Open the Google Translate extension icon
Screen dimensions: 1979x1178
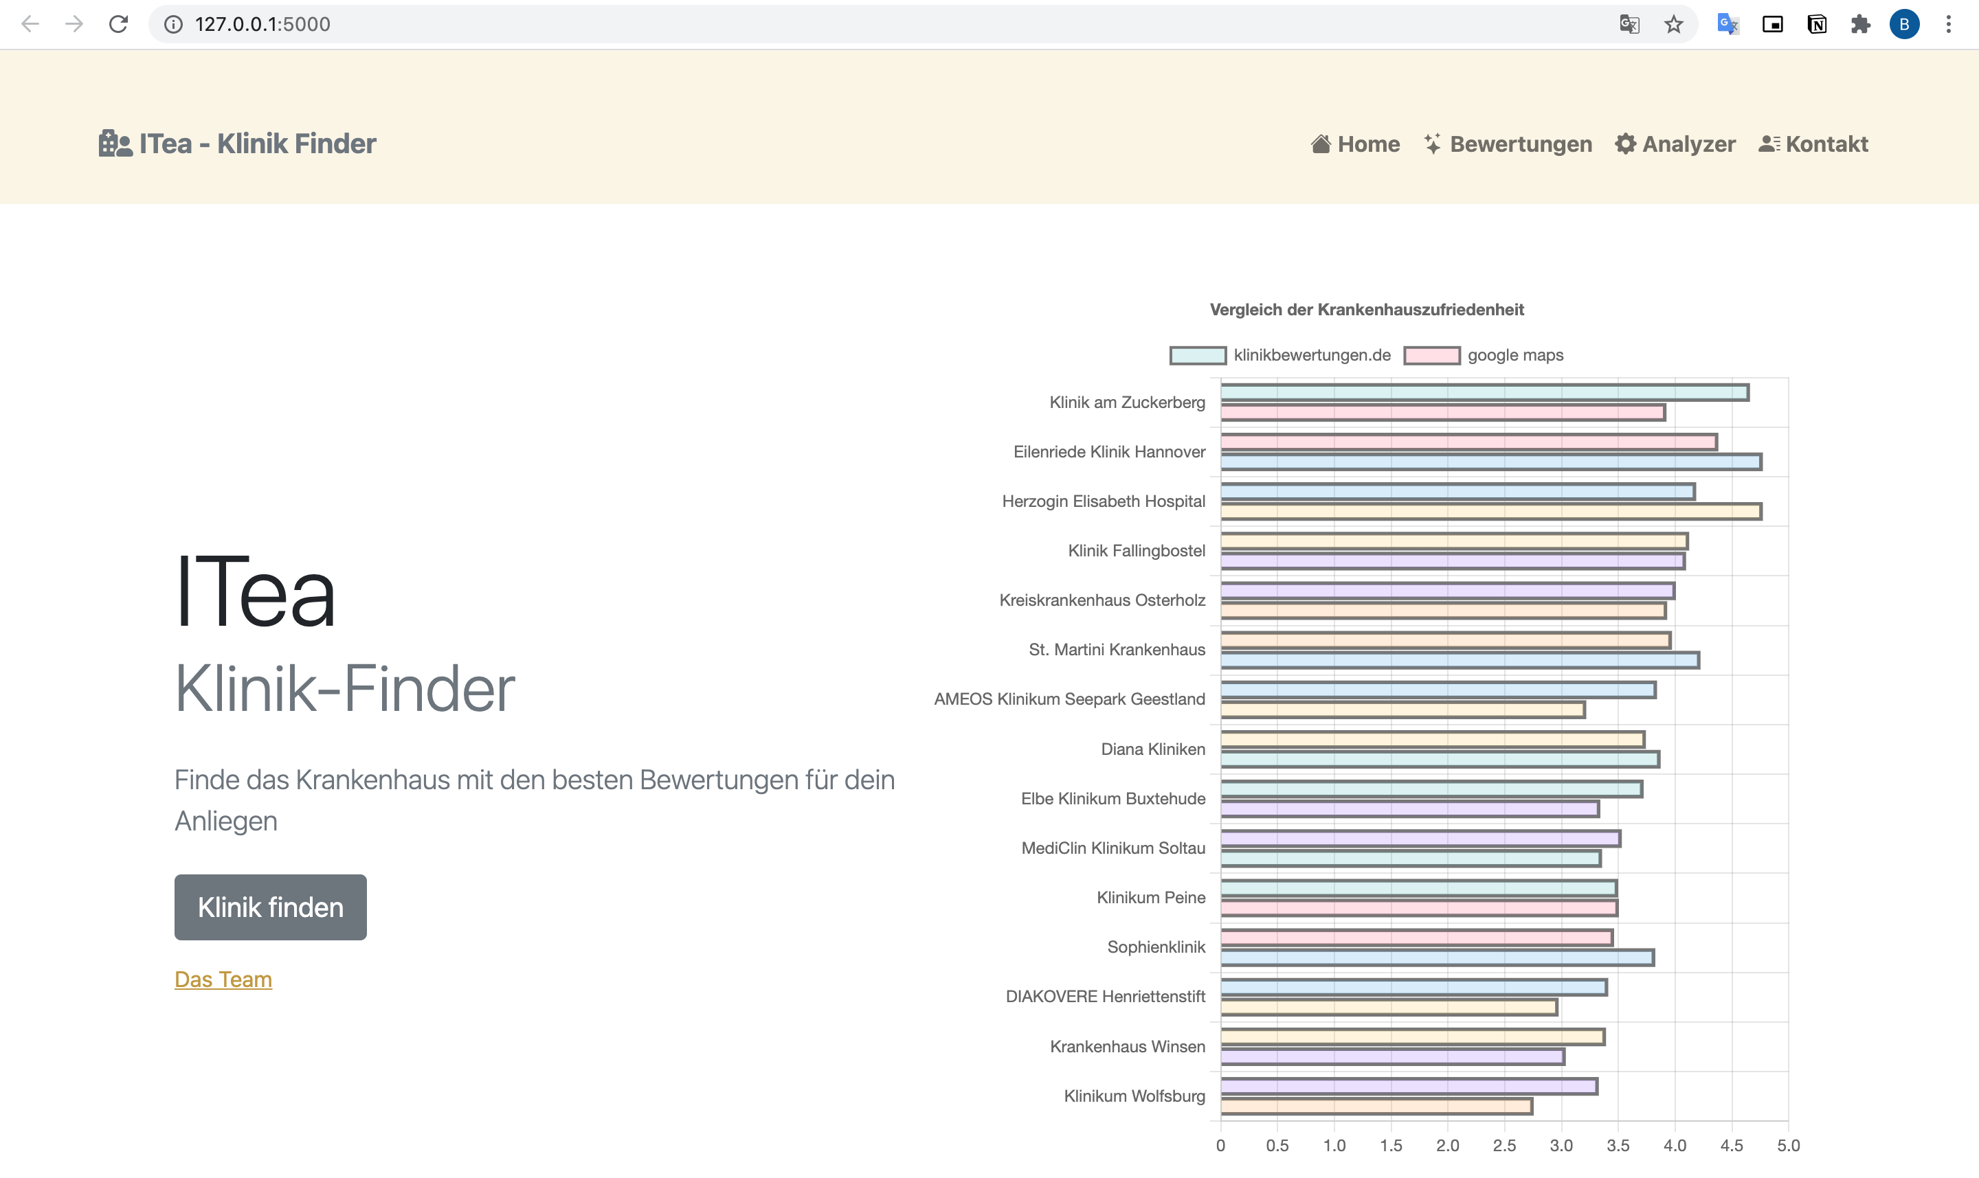[x=1728, y=25]
